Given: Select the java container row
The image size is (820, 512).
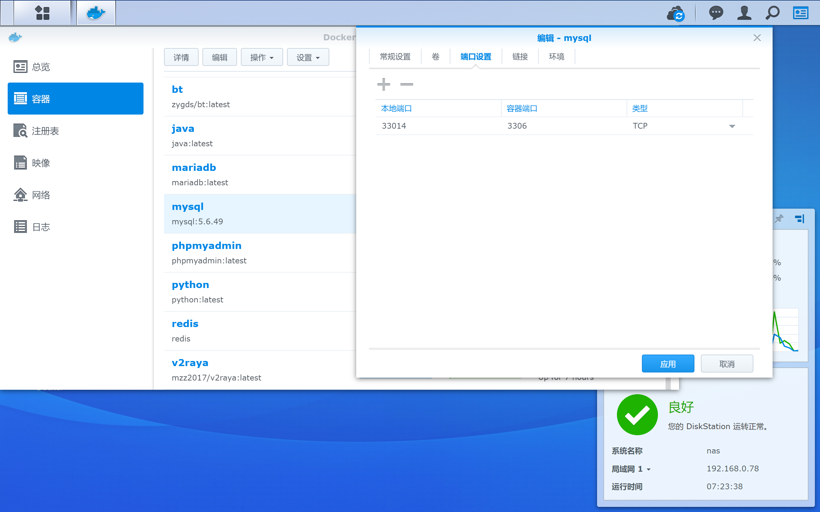Looking at the screenshot, I should (x=260, y=136).
